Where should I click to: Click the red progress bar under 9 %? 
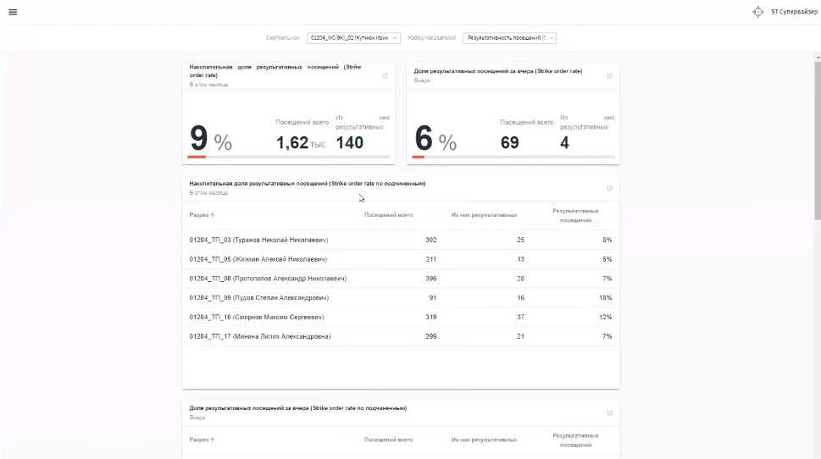197,157
